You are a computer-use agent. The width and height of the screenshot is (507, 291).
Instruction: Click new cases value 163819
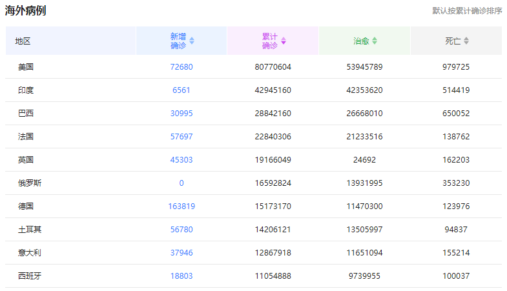click(181, 206)
